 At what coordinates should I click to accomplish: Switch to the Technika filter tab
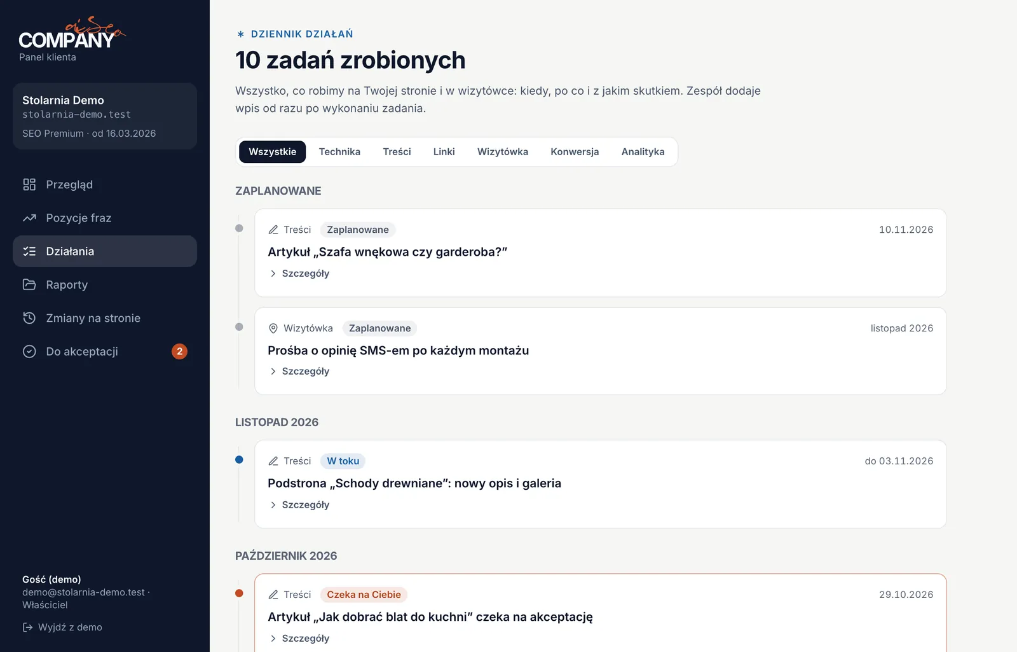pyautogui.click(x=339, y=152)
